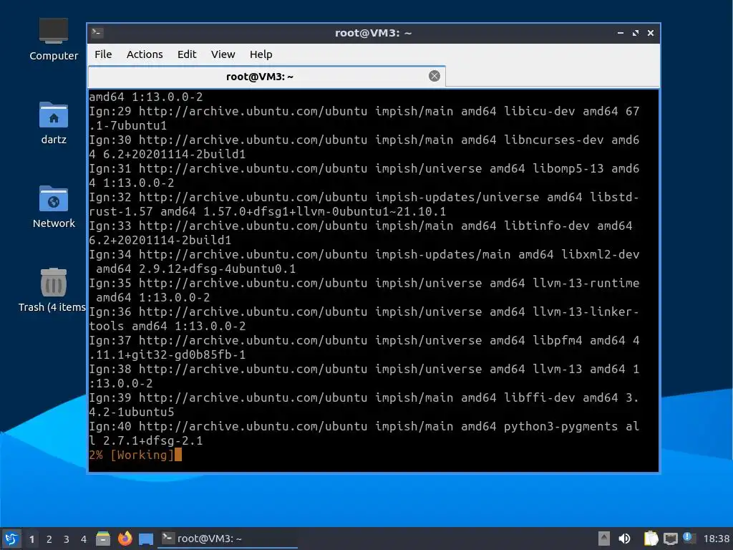This screenshot has height=550, width=733.
Task: Close the root@VM3 terminal tab
Action: pyautogui.click(x=435, y=76)
